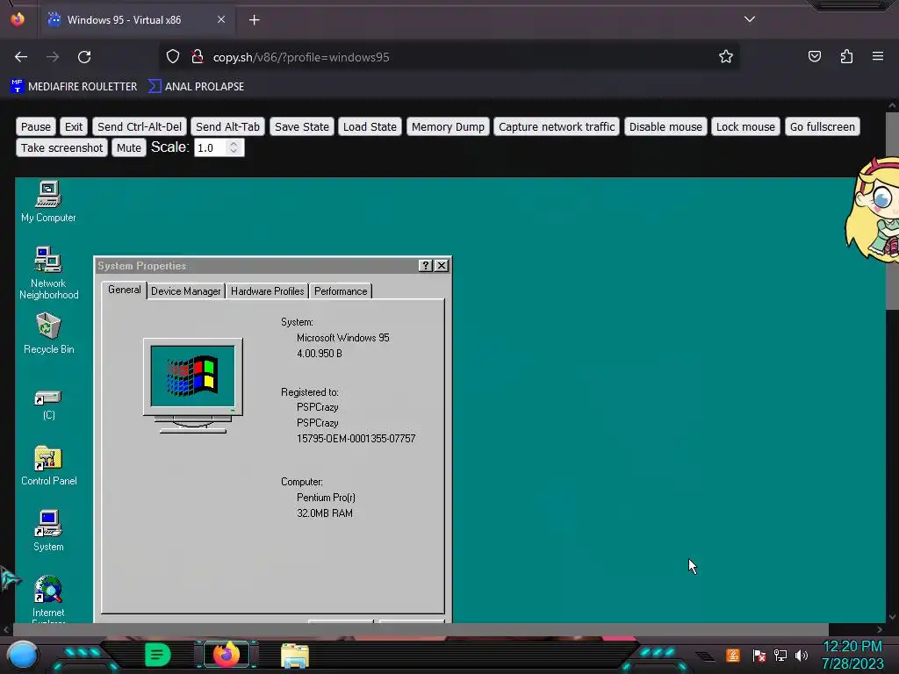Click the help question mark in System Properties
899x674 pixels.
click(x=425, y=265)
